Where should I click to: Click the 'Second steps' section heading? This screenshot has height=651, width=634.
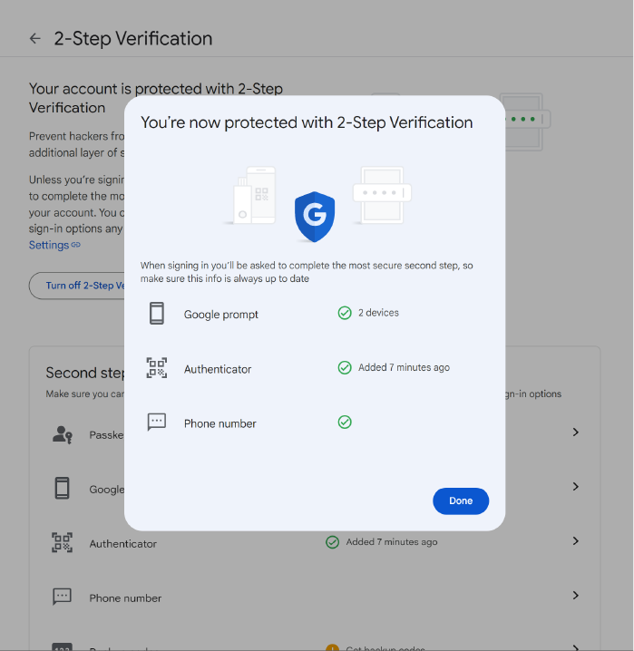click(84, 373)
